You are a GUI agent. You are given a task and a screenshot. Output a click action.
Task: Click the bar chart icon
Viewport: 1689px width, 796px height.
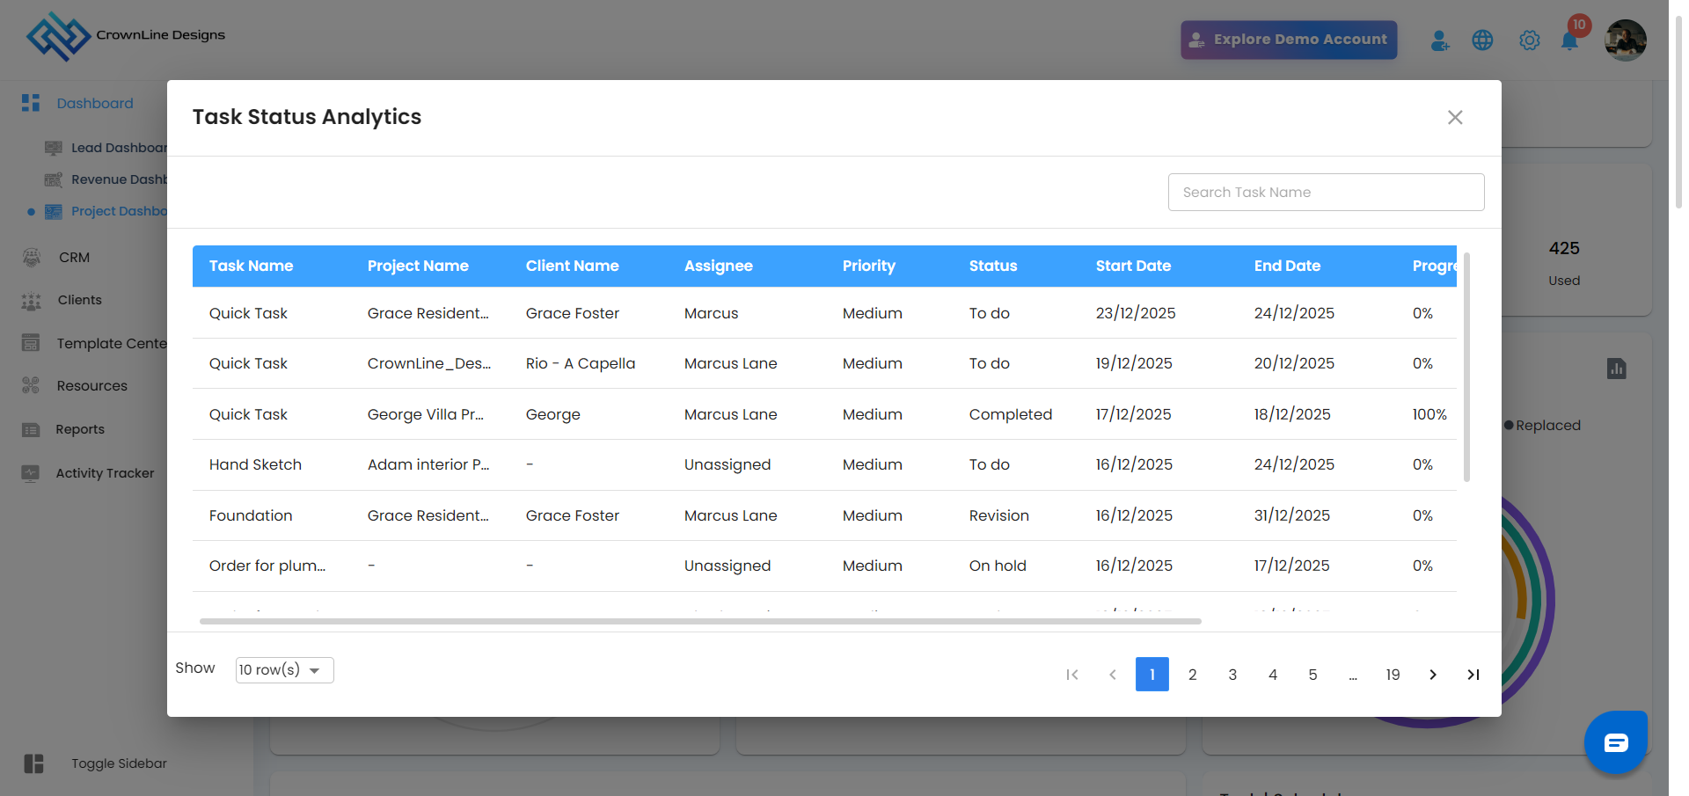pos(1616,369)
